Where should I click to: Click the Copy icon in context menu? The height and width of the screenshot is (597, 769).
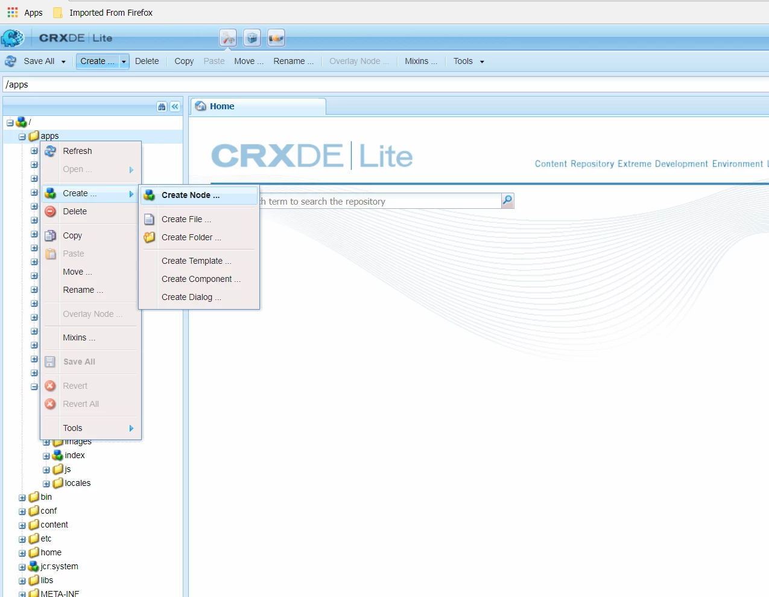click(x=51, y=235)
